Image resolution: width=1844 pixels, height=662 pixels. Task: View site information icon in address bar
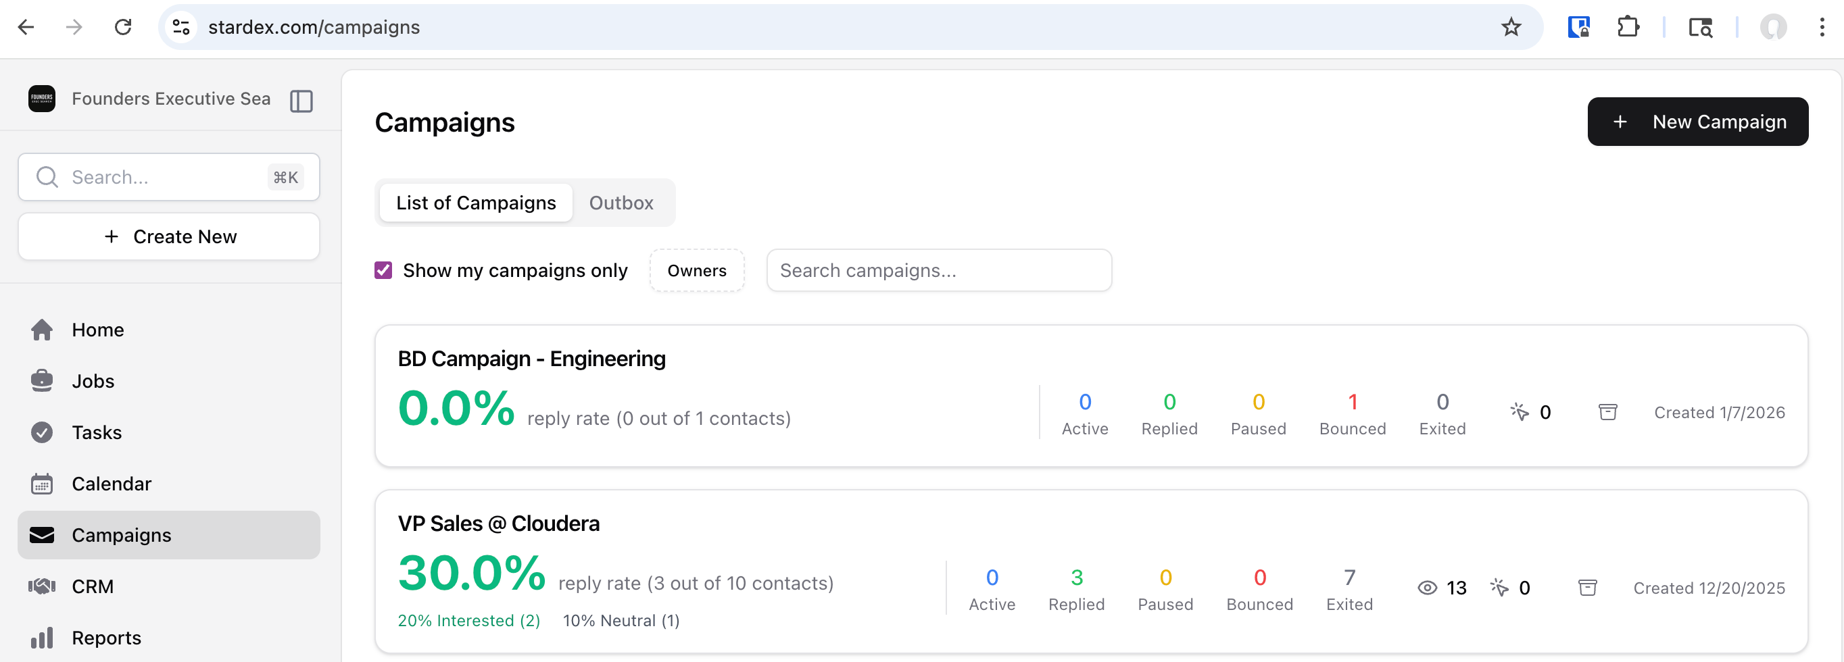pos(181,27)
